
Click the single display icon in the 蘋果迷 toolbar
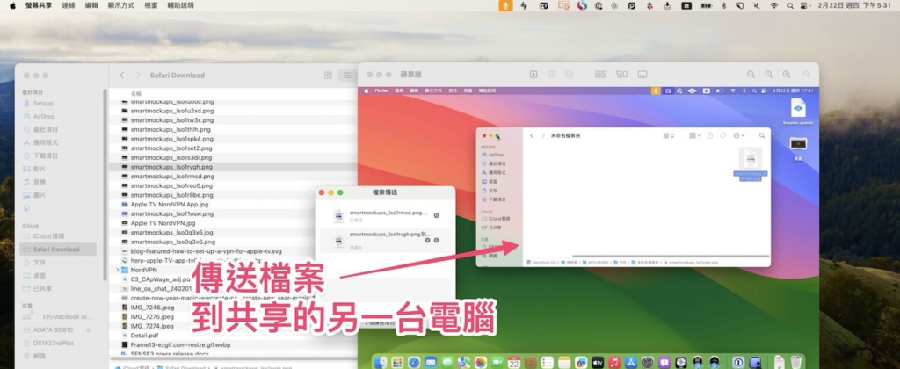642,75
